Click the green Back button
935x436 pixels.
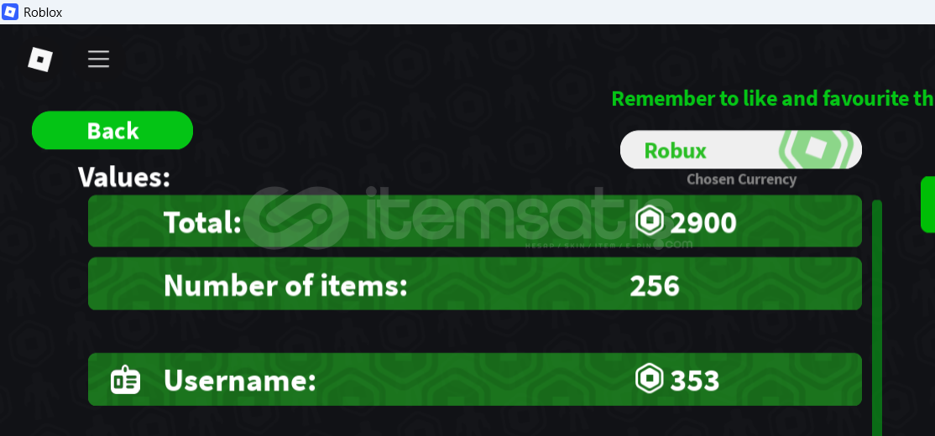112,130
